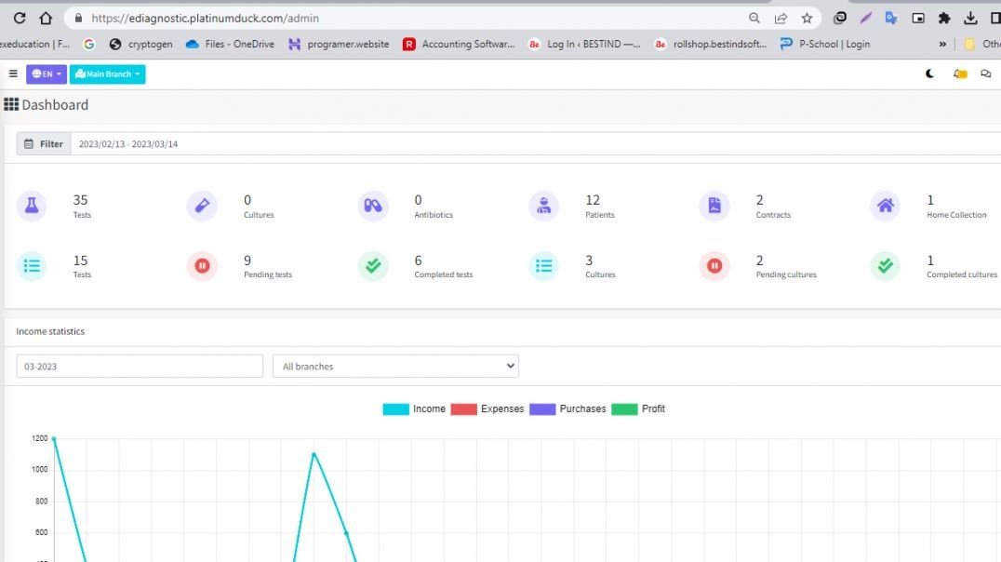Open notifications via the bell icon
The width and height of the screenshot is (1001, 562).
(959, 74)
